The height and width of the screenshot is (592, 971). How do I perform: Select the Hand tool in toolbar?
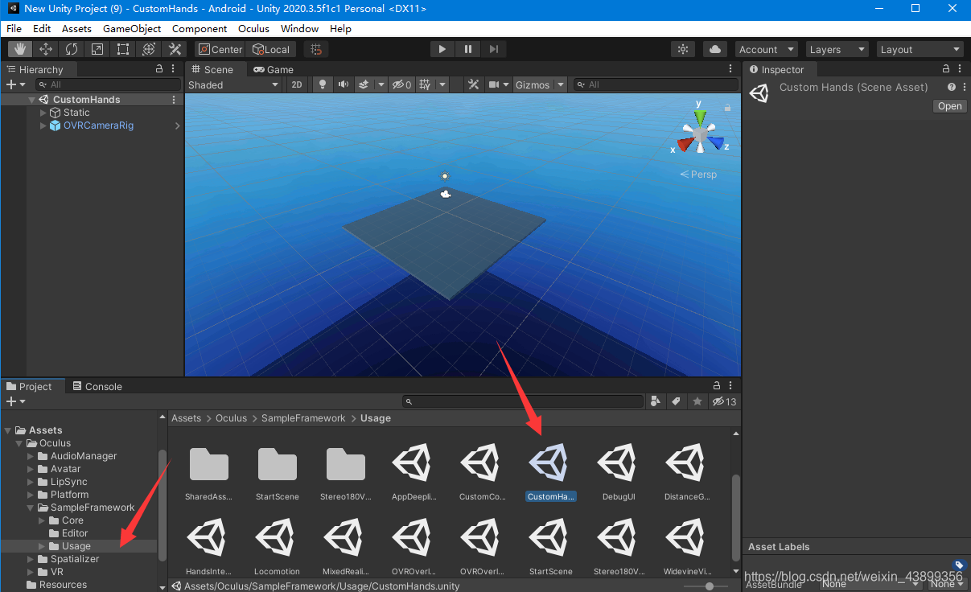(x=20, y=49)
